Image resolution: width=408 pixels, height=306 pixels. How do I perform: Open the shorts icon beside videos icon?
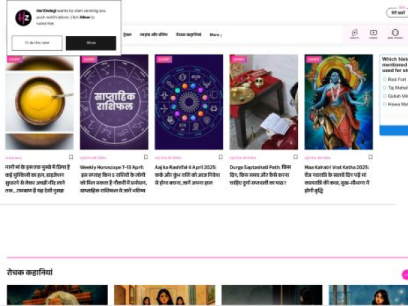pyautogui.click(x=354, y=34)
